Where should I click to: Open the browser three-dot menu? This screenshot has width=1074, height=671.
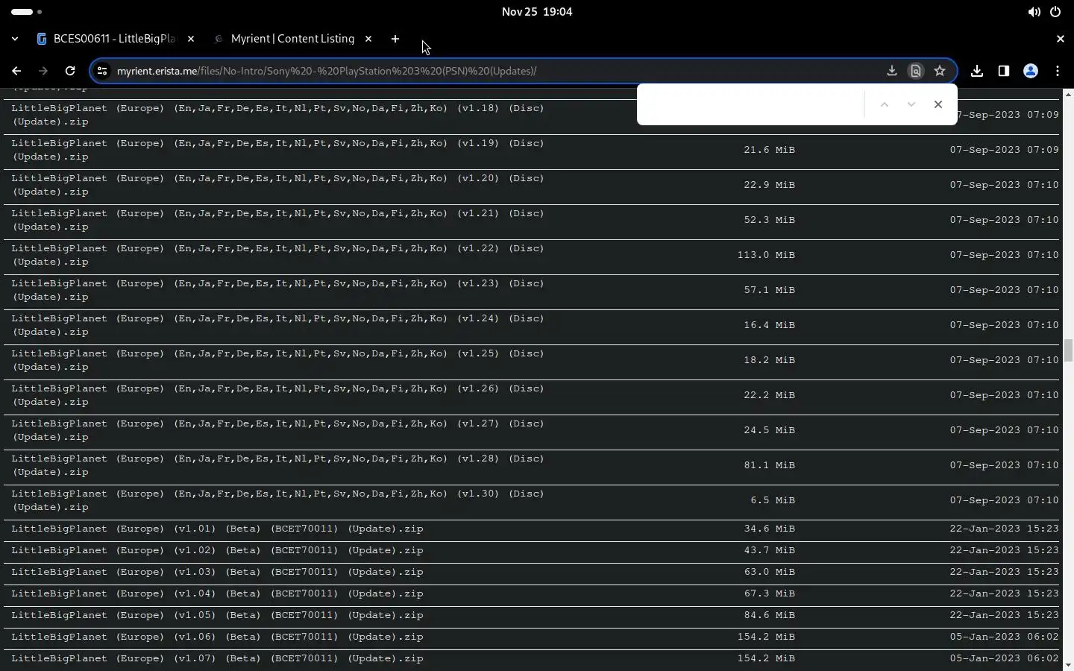[1058, 71]
